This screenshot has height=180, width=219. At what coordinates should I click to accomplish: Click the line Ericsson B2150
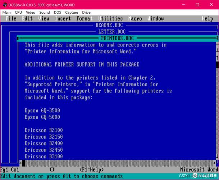pyautogui.click(x=44, y=137)
